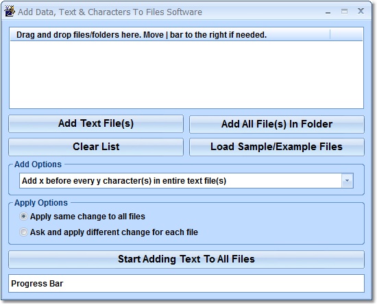
Task: Load Sample/Example Files
Action: click(277, 147)
